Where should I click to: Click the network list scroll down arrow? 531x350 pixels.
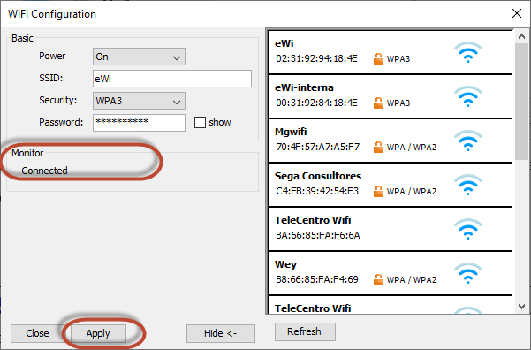coord(521,307)
